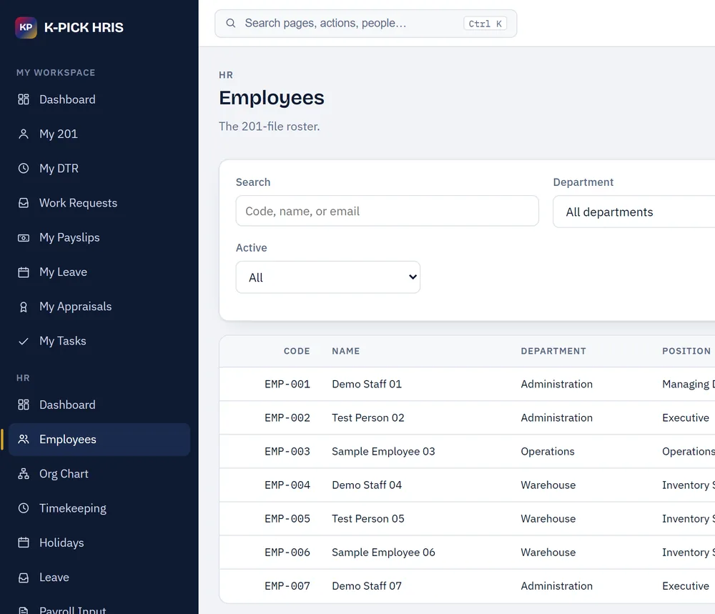Click the My Leave calendar icon
Viewport: 715px width, 614px height.
pyautogui.click(x=24, y=272)
